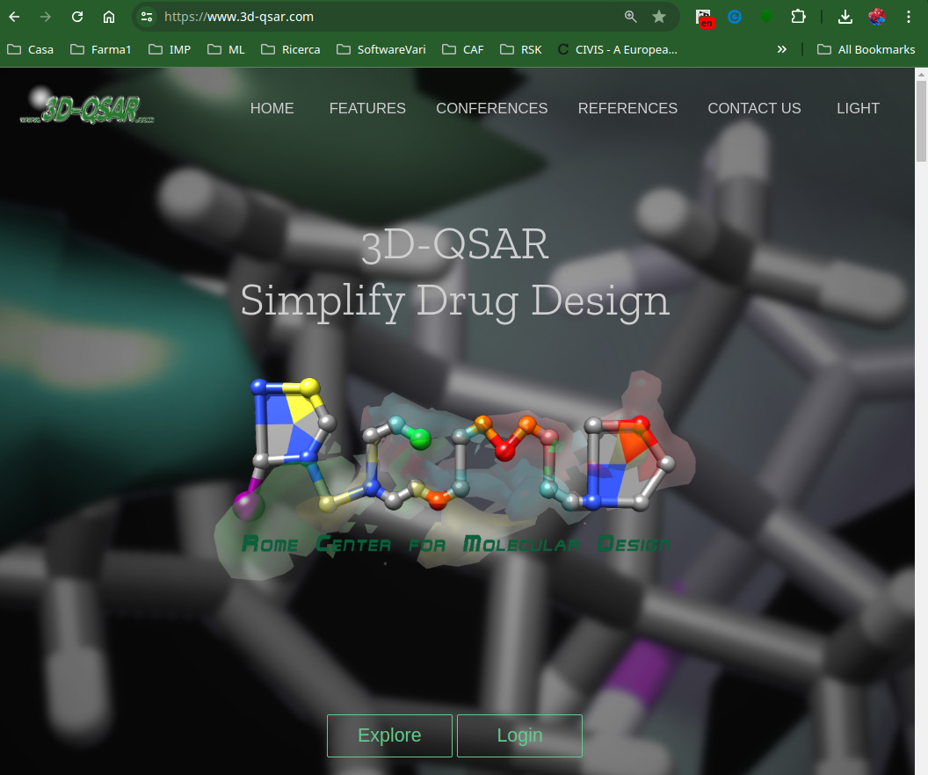Open the Casa bookmarks folder
This screenshot has width=928, height=775.
click(30, 50)
